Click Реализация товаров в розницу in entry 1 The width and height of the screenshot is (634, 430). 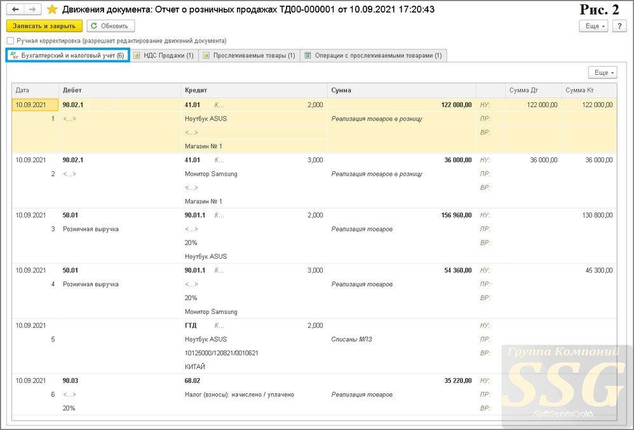tap(377, 119)
